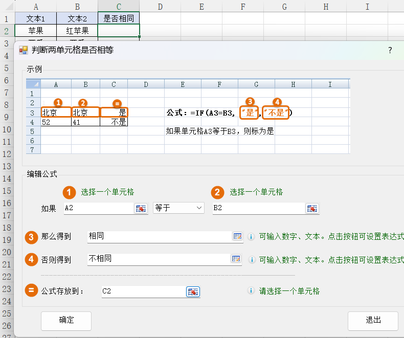Select cell B2 containing 红苹果
Viewport: 404px width, 338px height.
(x=77, y=31)
